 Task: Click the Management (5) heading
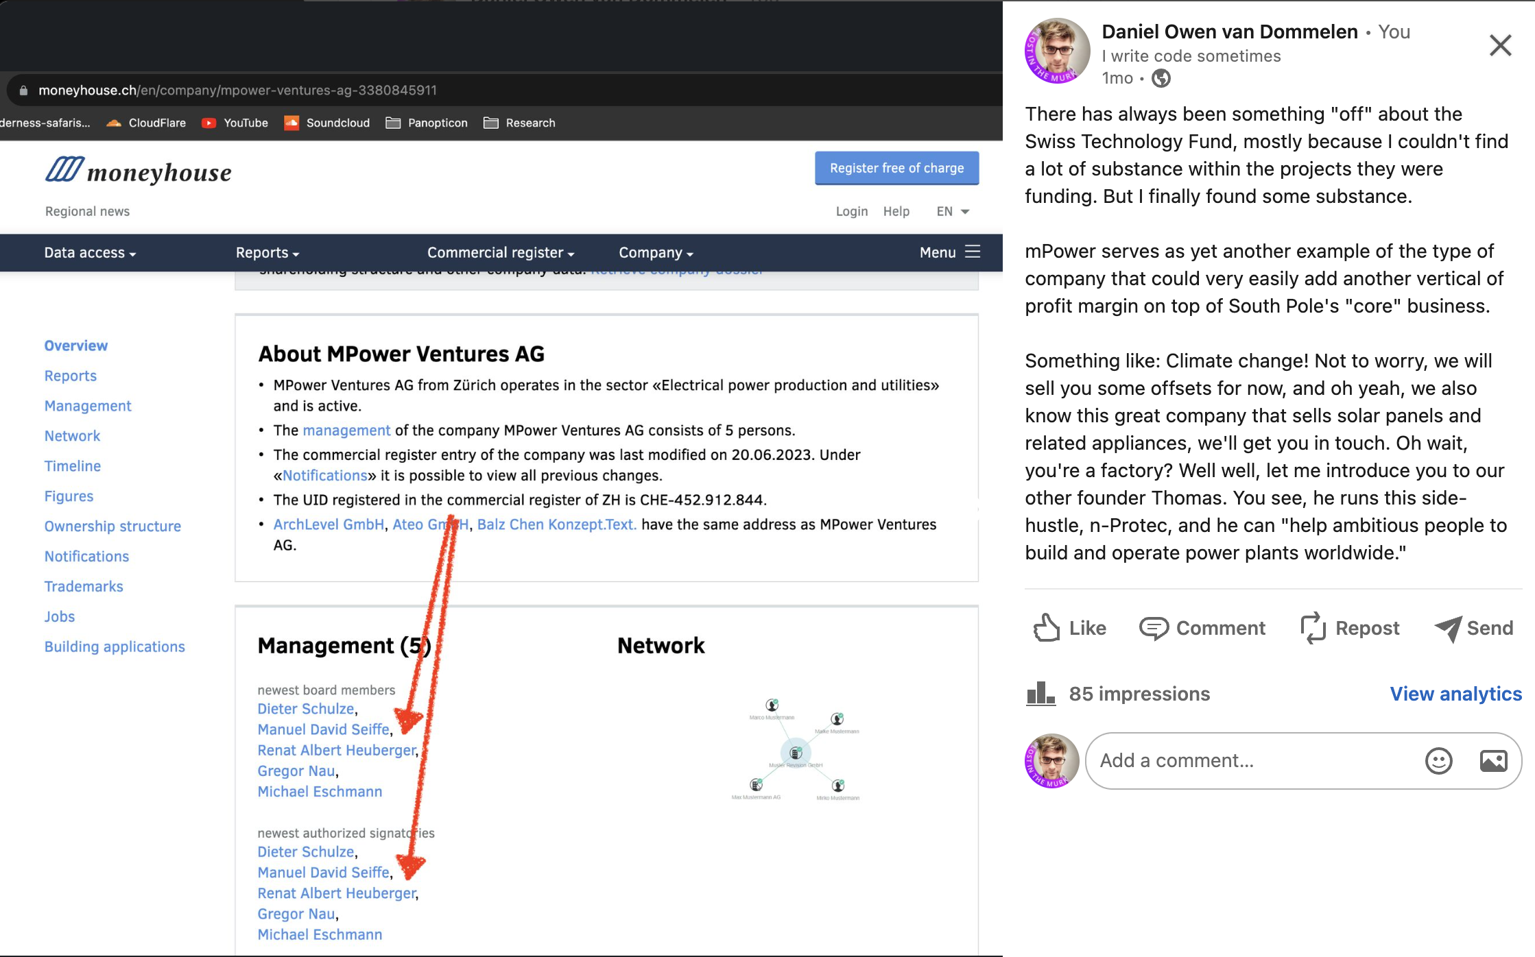point(344,646)
